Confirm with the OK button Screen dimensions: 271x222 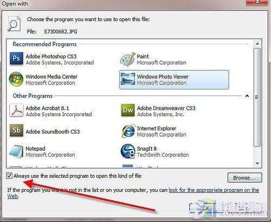[x=206, y=208]
